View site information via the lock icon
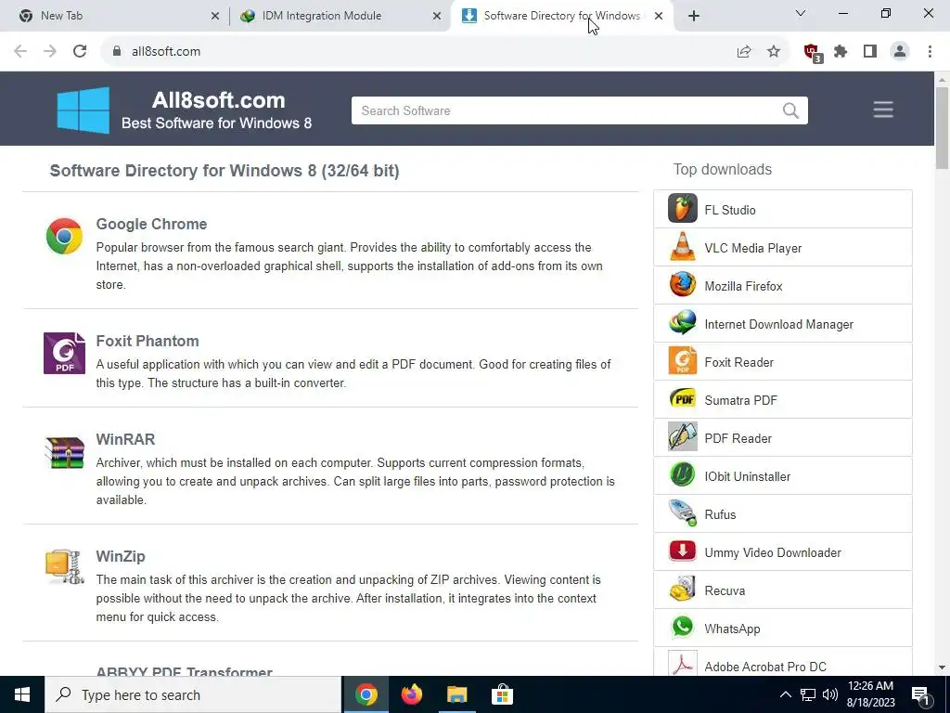Screen dimensions: 950x713 click(117, 52)
